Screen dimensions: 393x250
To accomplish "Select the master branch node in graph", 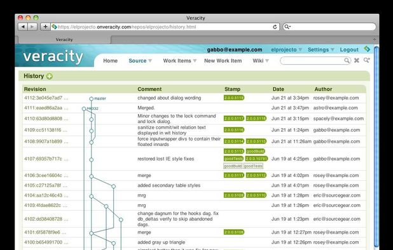I will 91,99.
